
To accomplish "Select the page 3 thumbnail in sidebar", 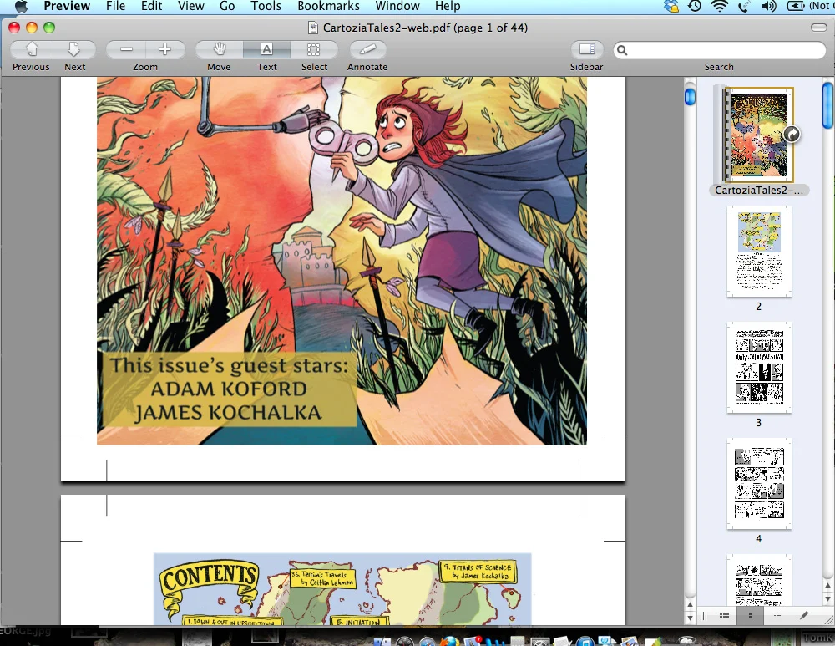I will tap(759, 367).
